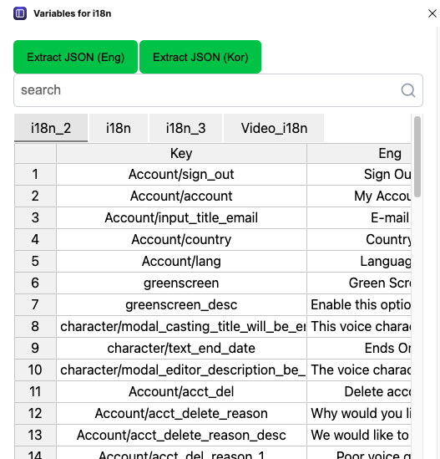The height and width of the screenshot is (459, 440).
Task: Click the Key column header
Action: tap(181, 153)
